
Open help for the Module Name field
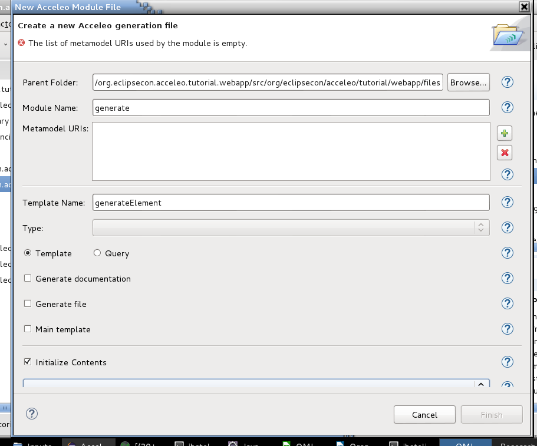(x=507, y=107)
